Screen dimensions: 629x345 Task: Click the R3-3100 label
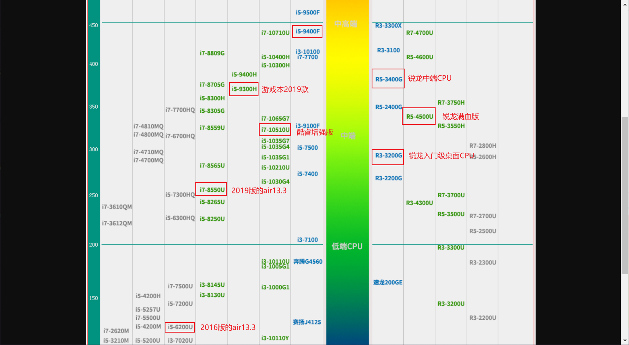tap(388, 50)
